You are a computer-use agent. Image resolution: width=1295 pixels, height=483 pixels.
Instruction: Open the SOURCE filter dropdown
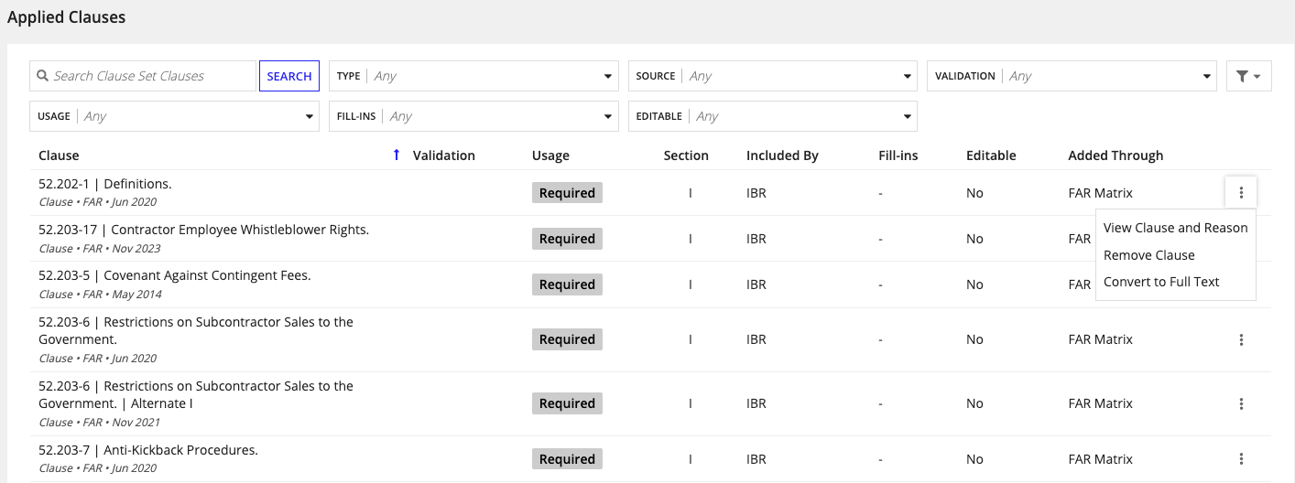click(773, 76)
